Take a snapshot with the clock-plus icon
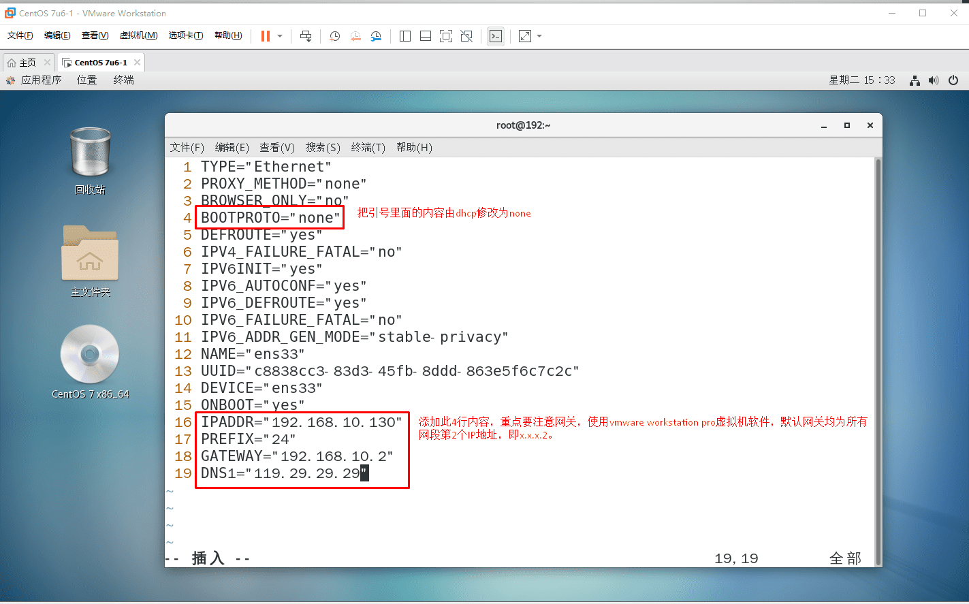 tap(334, 36)
